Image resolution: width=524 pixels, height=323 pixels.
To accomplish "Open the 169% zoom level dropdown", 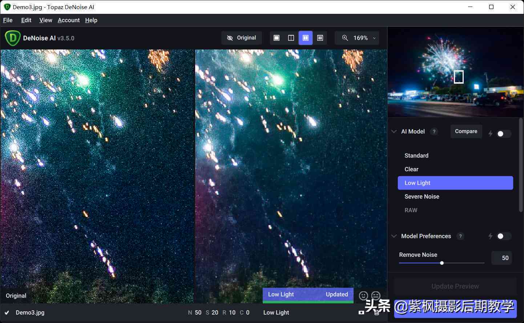I will [x=357, y=38].
